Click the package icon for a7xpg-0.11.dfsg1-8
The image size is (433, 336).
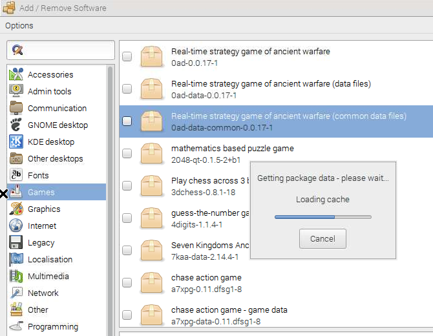click(151, 283)
